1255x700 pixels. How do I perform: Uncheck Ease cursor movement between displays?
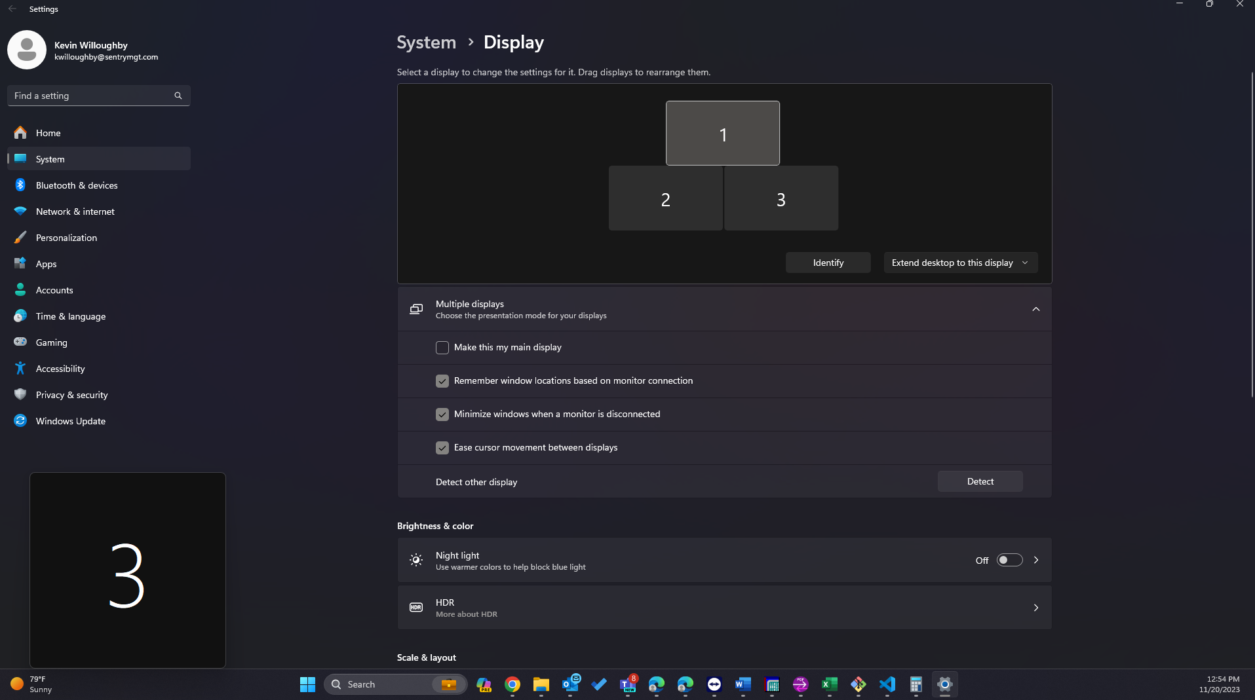[442, 448]
